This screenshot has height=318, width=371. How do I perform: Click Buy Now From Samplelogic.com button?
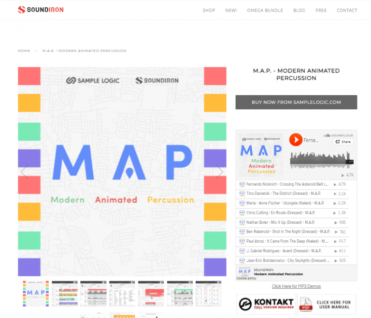296,102
